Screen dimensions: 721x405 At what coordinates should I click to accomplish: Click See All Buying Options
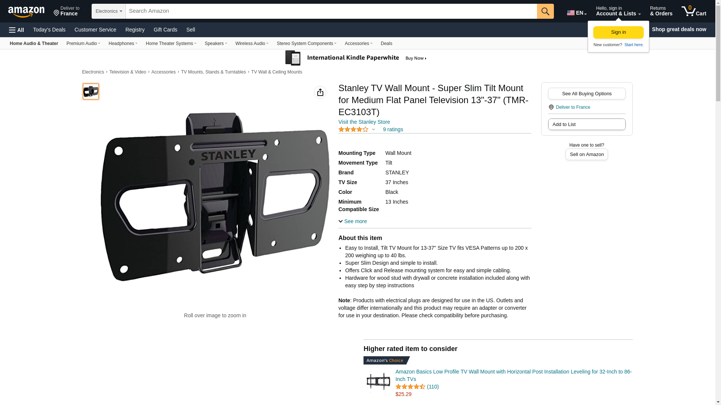[587, 94]
